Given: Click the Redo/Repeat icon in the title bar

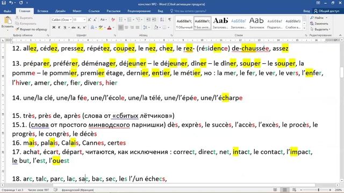Looking at the screenshot, I should click(x=21, y=3).
